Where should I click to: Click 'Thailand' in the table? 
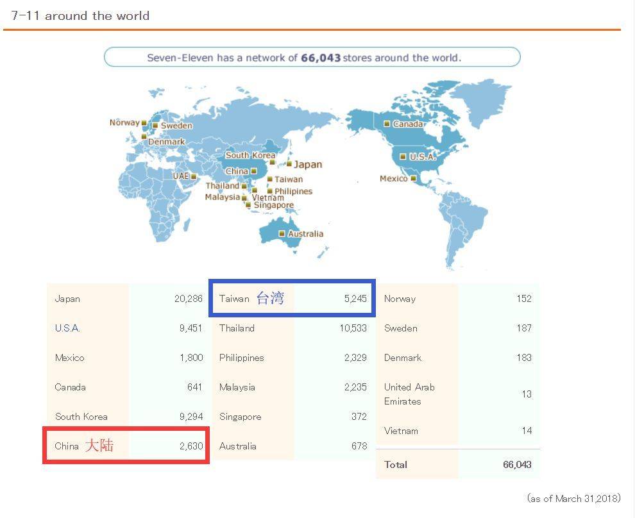[x=237, y=328]
